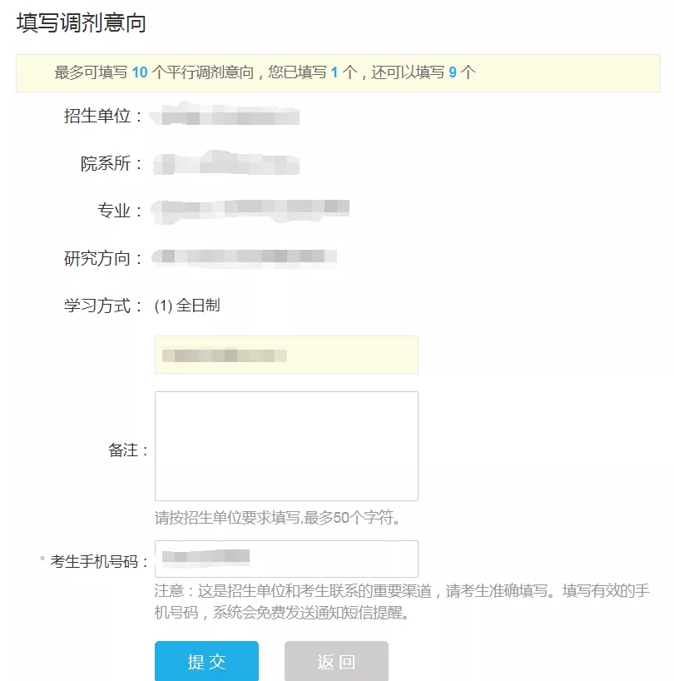Screen dimensions: 674x681
Task: Click the blurred 招生单位 value
Action: pyautogui.click(x=228, y=117)
